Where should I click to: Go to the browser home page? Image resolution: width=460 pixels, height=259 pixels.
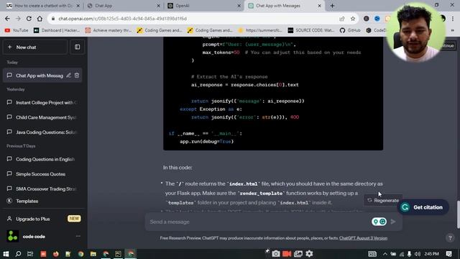coord(40,19)
